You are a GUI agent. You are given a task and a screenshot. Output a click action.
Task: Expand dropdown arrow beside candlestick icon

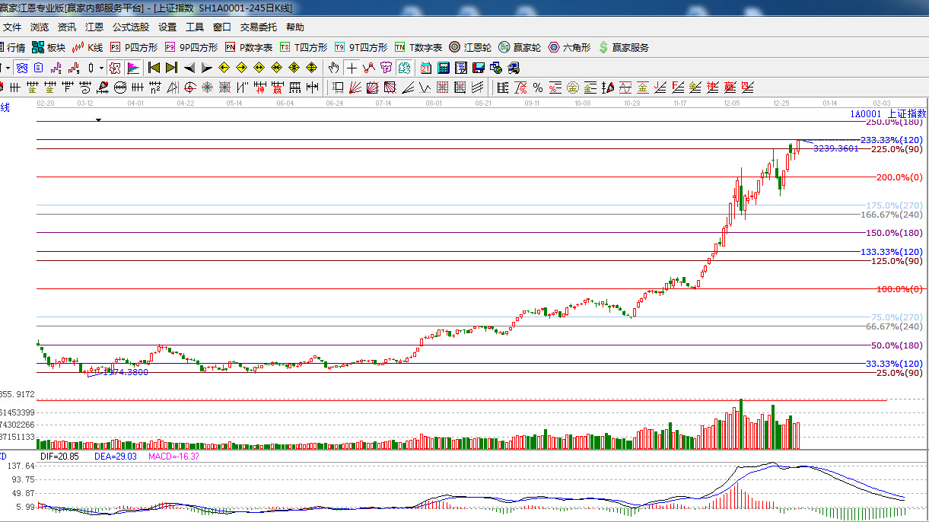click(101, 68)
